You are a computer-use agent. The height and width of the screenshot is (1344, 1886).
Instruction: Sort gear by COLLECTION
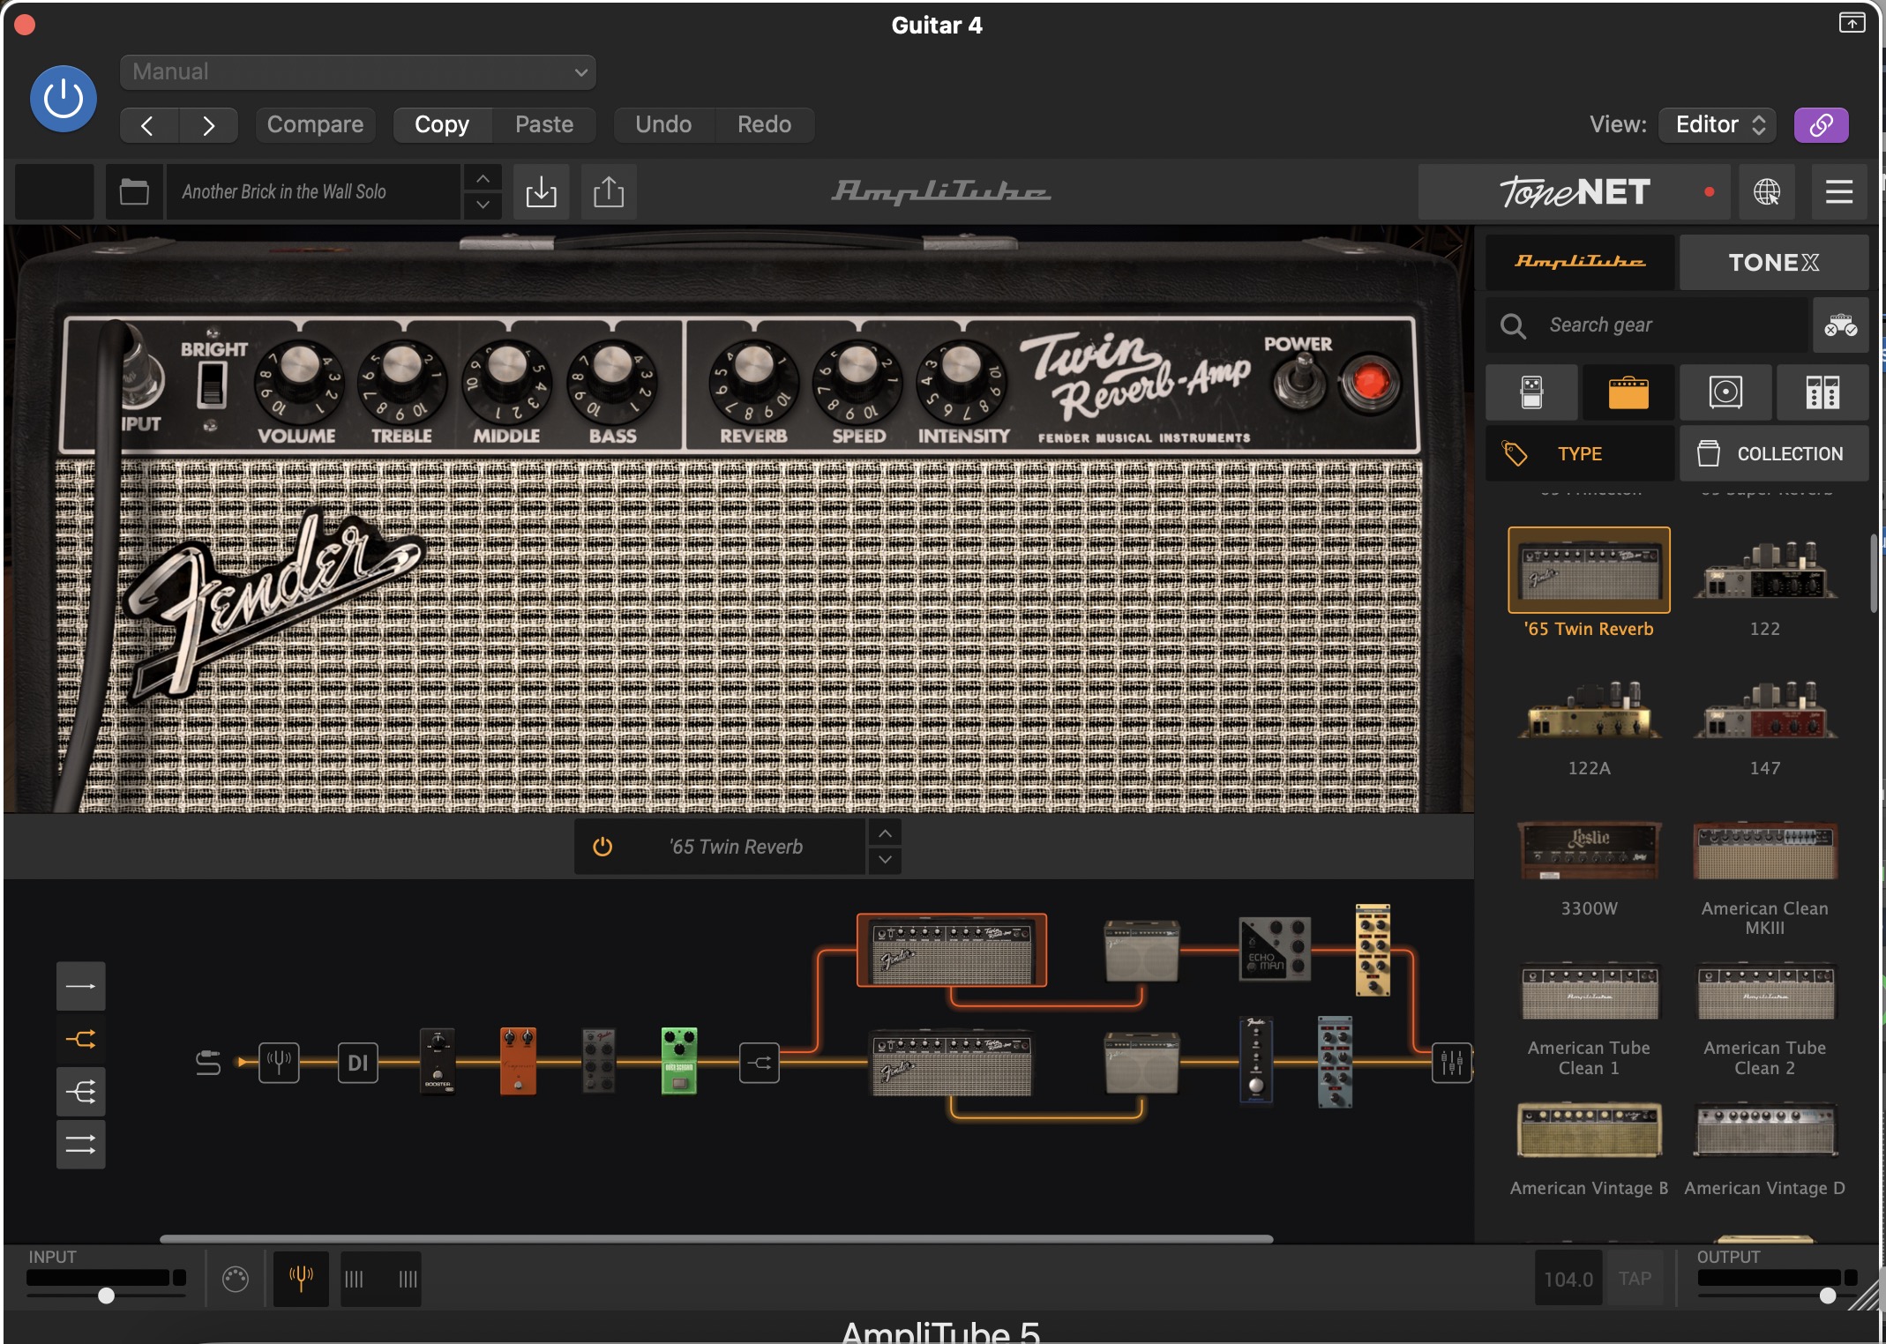click(1774, 453)
